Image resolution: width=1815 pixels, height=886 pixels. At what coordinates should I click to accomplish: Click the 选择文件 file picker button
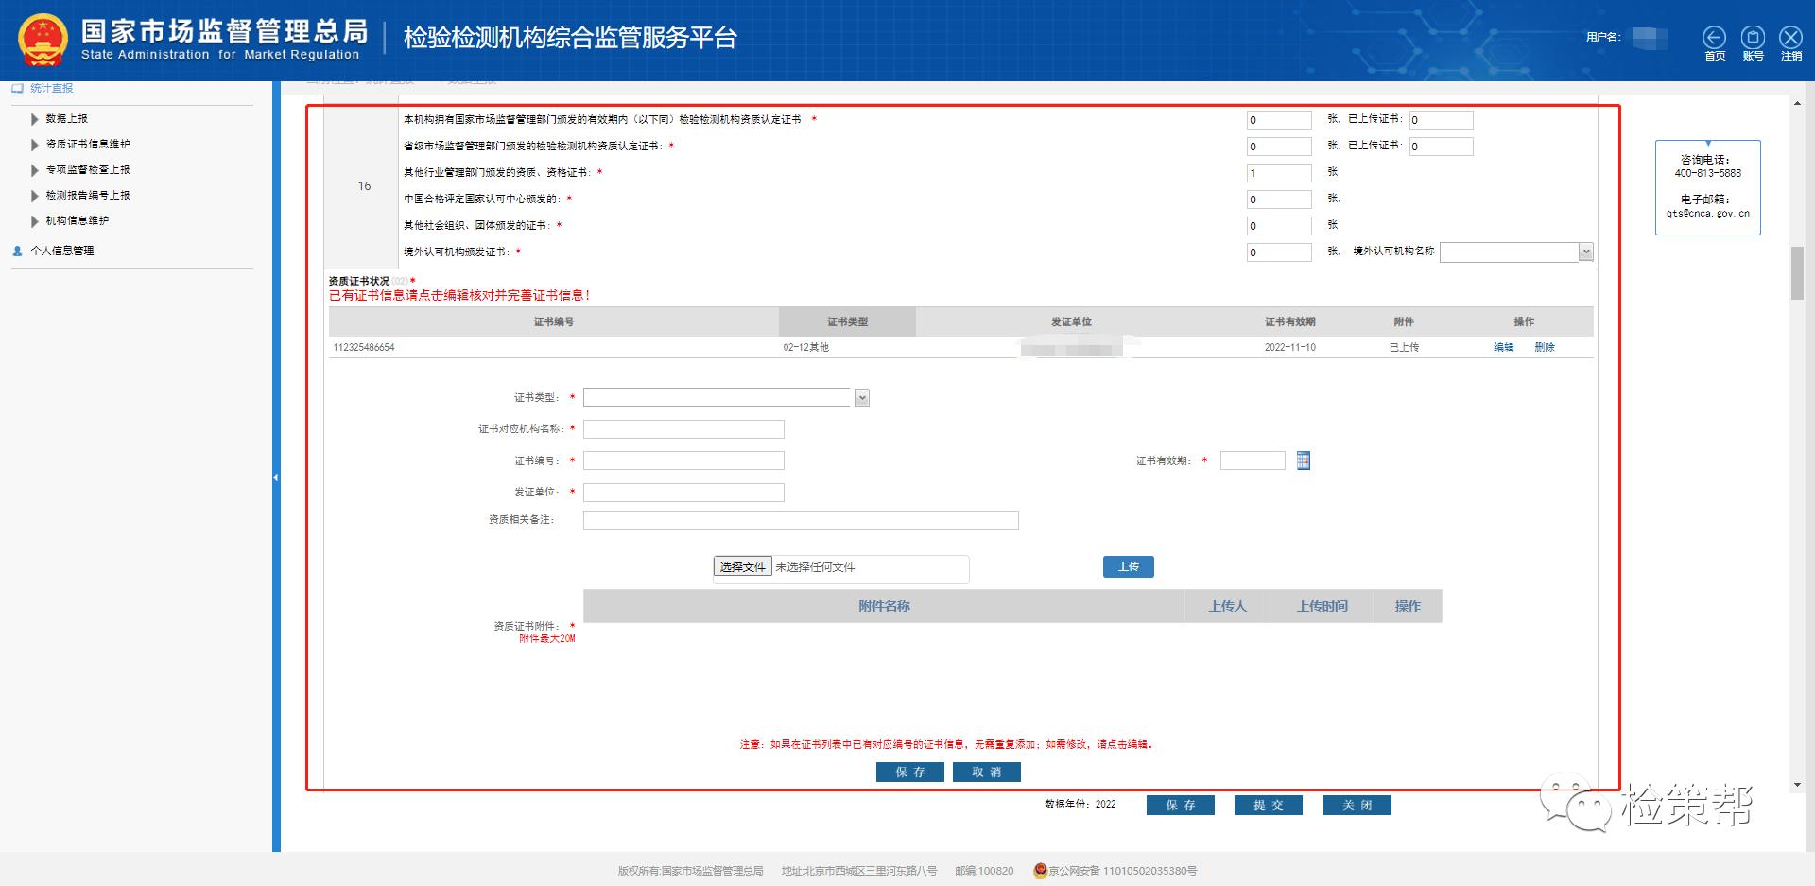point(742,567)
